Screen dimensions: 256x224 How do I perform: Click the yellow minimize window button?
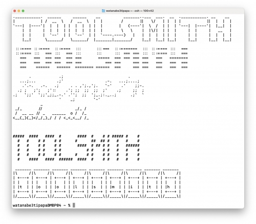pos(19,11)
